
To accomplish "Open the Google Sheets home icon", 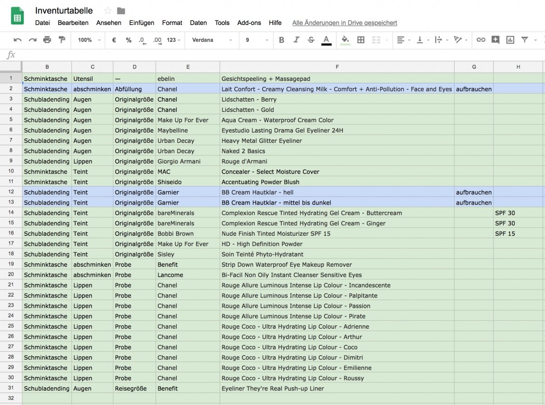I will click(x=17, y=16).
